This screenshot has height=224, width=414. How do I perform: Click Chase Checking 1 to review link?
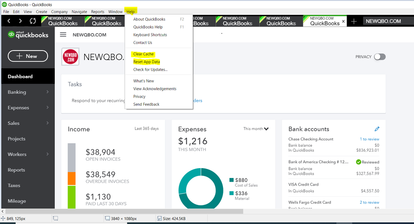pyautogui.click(x=369, y=139)
